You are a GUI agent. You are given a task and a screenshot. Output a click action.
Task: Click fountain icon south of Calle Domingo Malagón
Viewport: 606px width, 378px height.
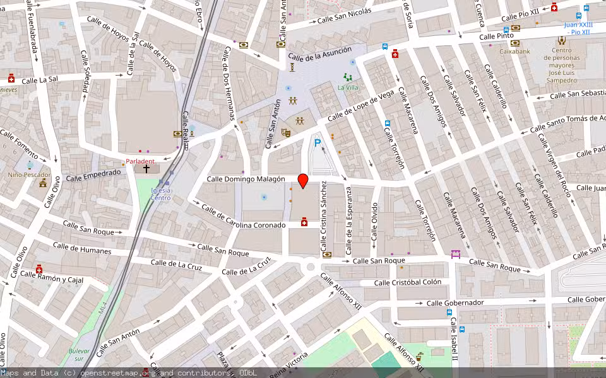click(264, 197)
